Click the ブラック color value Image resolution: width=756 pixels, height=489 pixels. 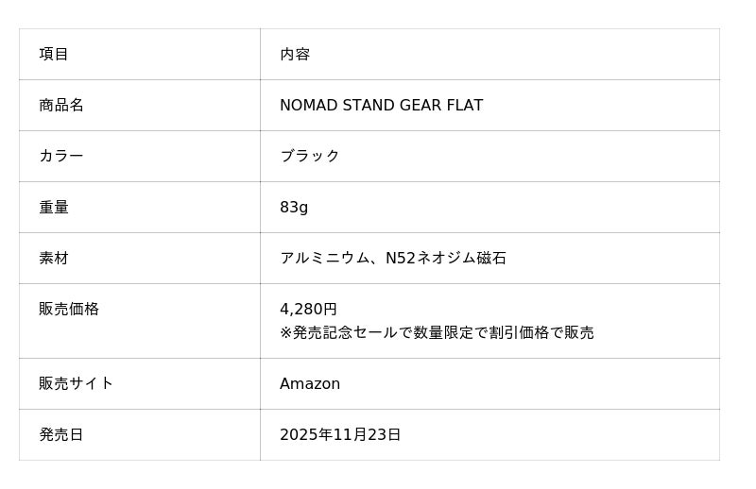310,156
